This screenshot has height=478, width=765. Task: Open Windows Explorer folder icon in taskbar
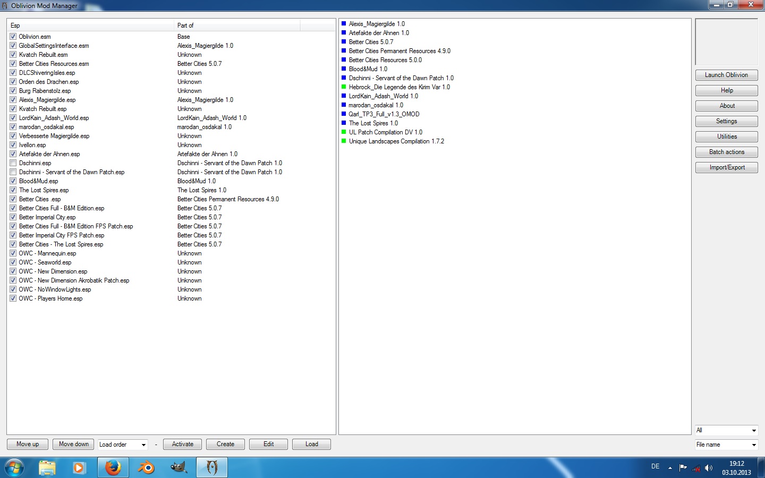pyautogui.click(x=47, y=468)
